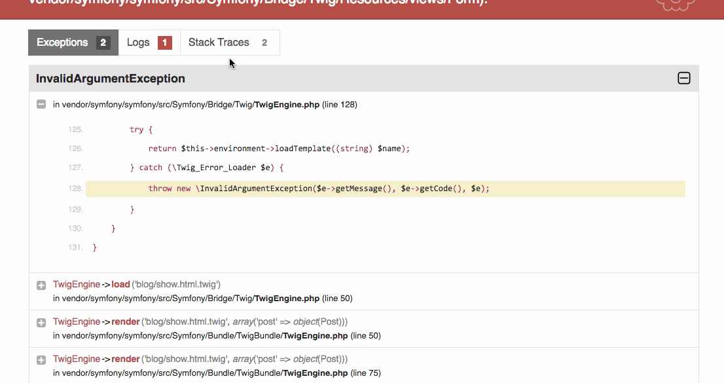Click the TwigEngine class link in load entry
Screen dimensions: 724x383
pos(76,284)
